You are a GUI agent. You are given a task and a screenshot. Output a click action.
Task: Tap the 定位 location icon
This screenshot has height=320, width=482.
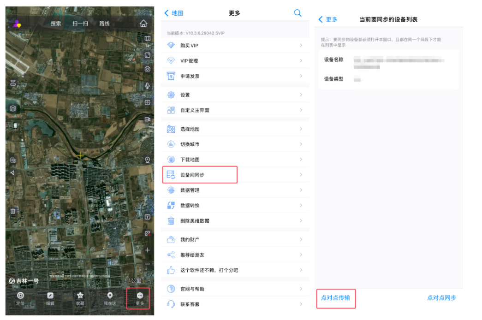(20, 298)
